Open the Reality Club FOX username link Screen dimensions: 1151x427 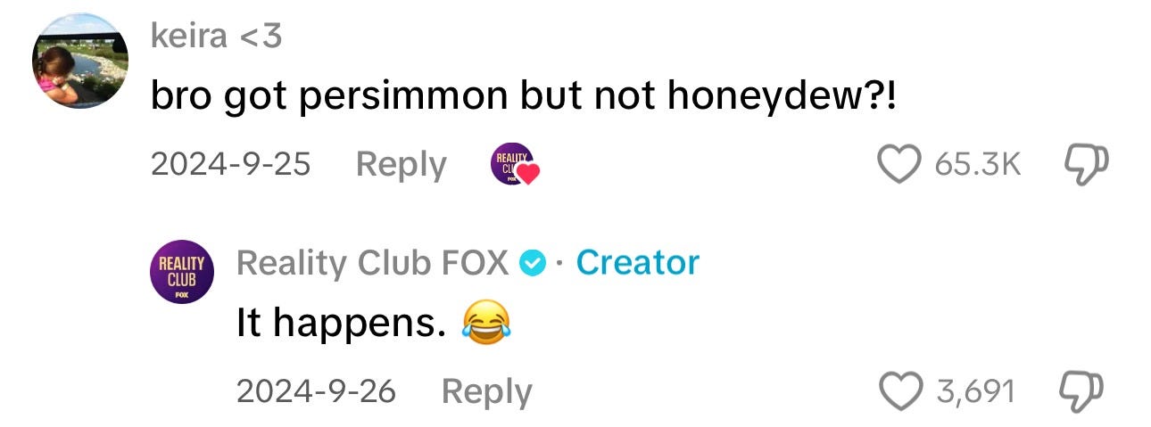[372, 263]
